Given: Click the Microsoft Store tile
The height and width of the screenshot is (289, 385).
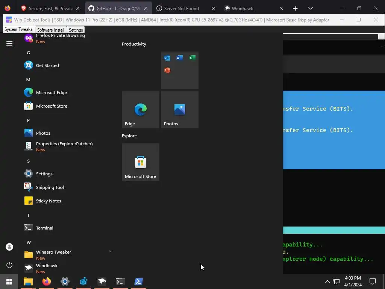Looking at the screenshot, I should pos(141,162).
